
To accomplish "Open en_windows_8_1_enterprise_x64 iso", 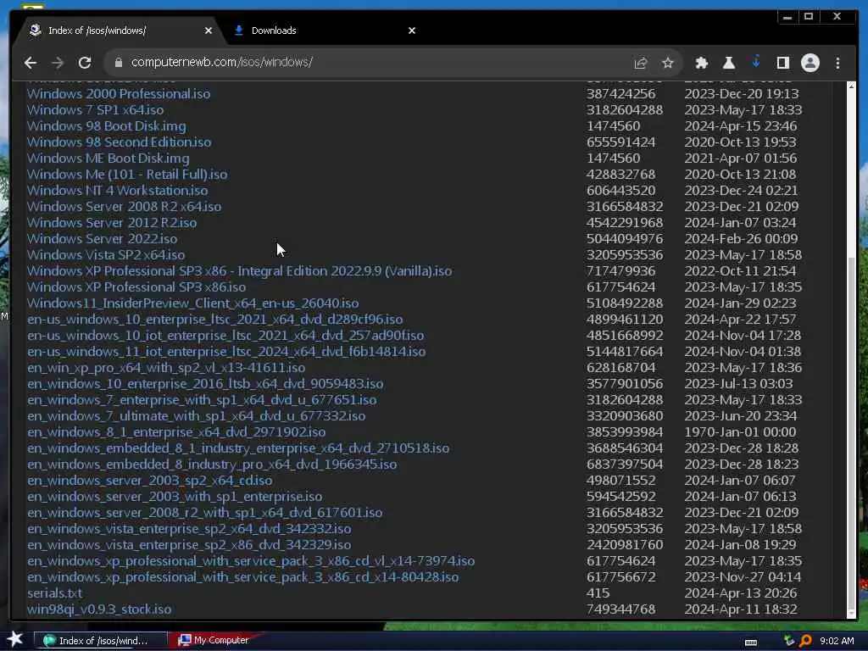I will pyautogui.click(x=176, y=431).
